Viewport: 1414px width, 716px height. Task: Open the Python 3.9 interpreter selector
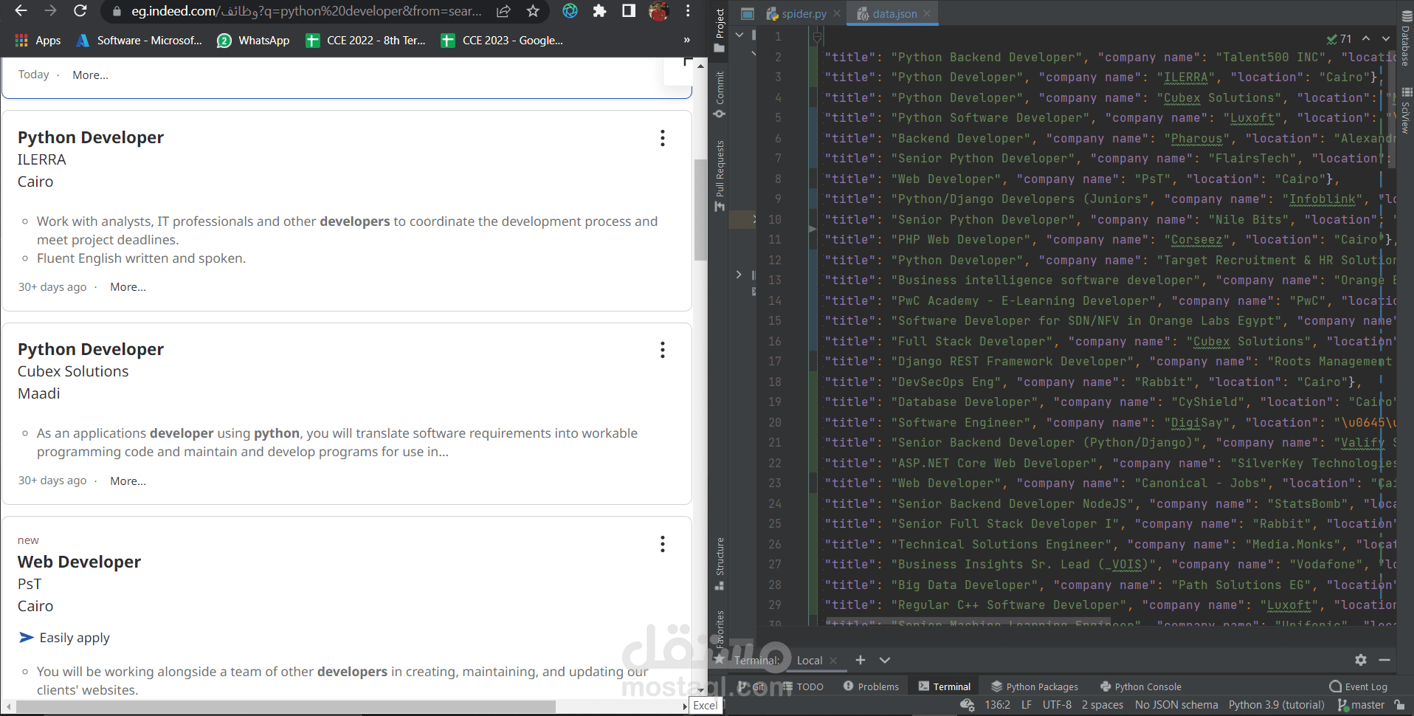click(x=1276, y=705)
